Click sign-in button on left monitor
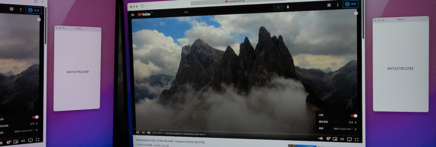This screenshot has width=436, height=147. click(x=34, y=10)
